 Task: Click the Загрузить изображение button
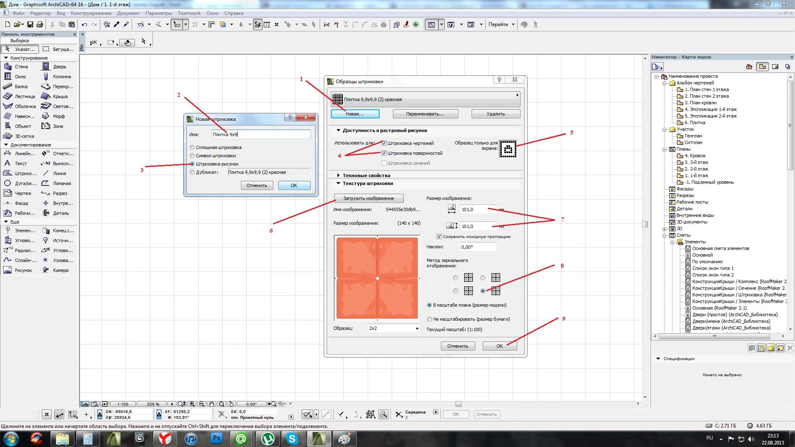pos(368,198)
